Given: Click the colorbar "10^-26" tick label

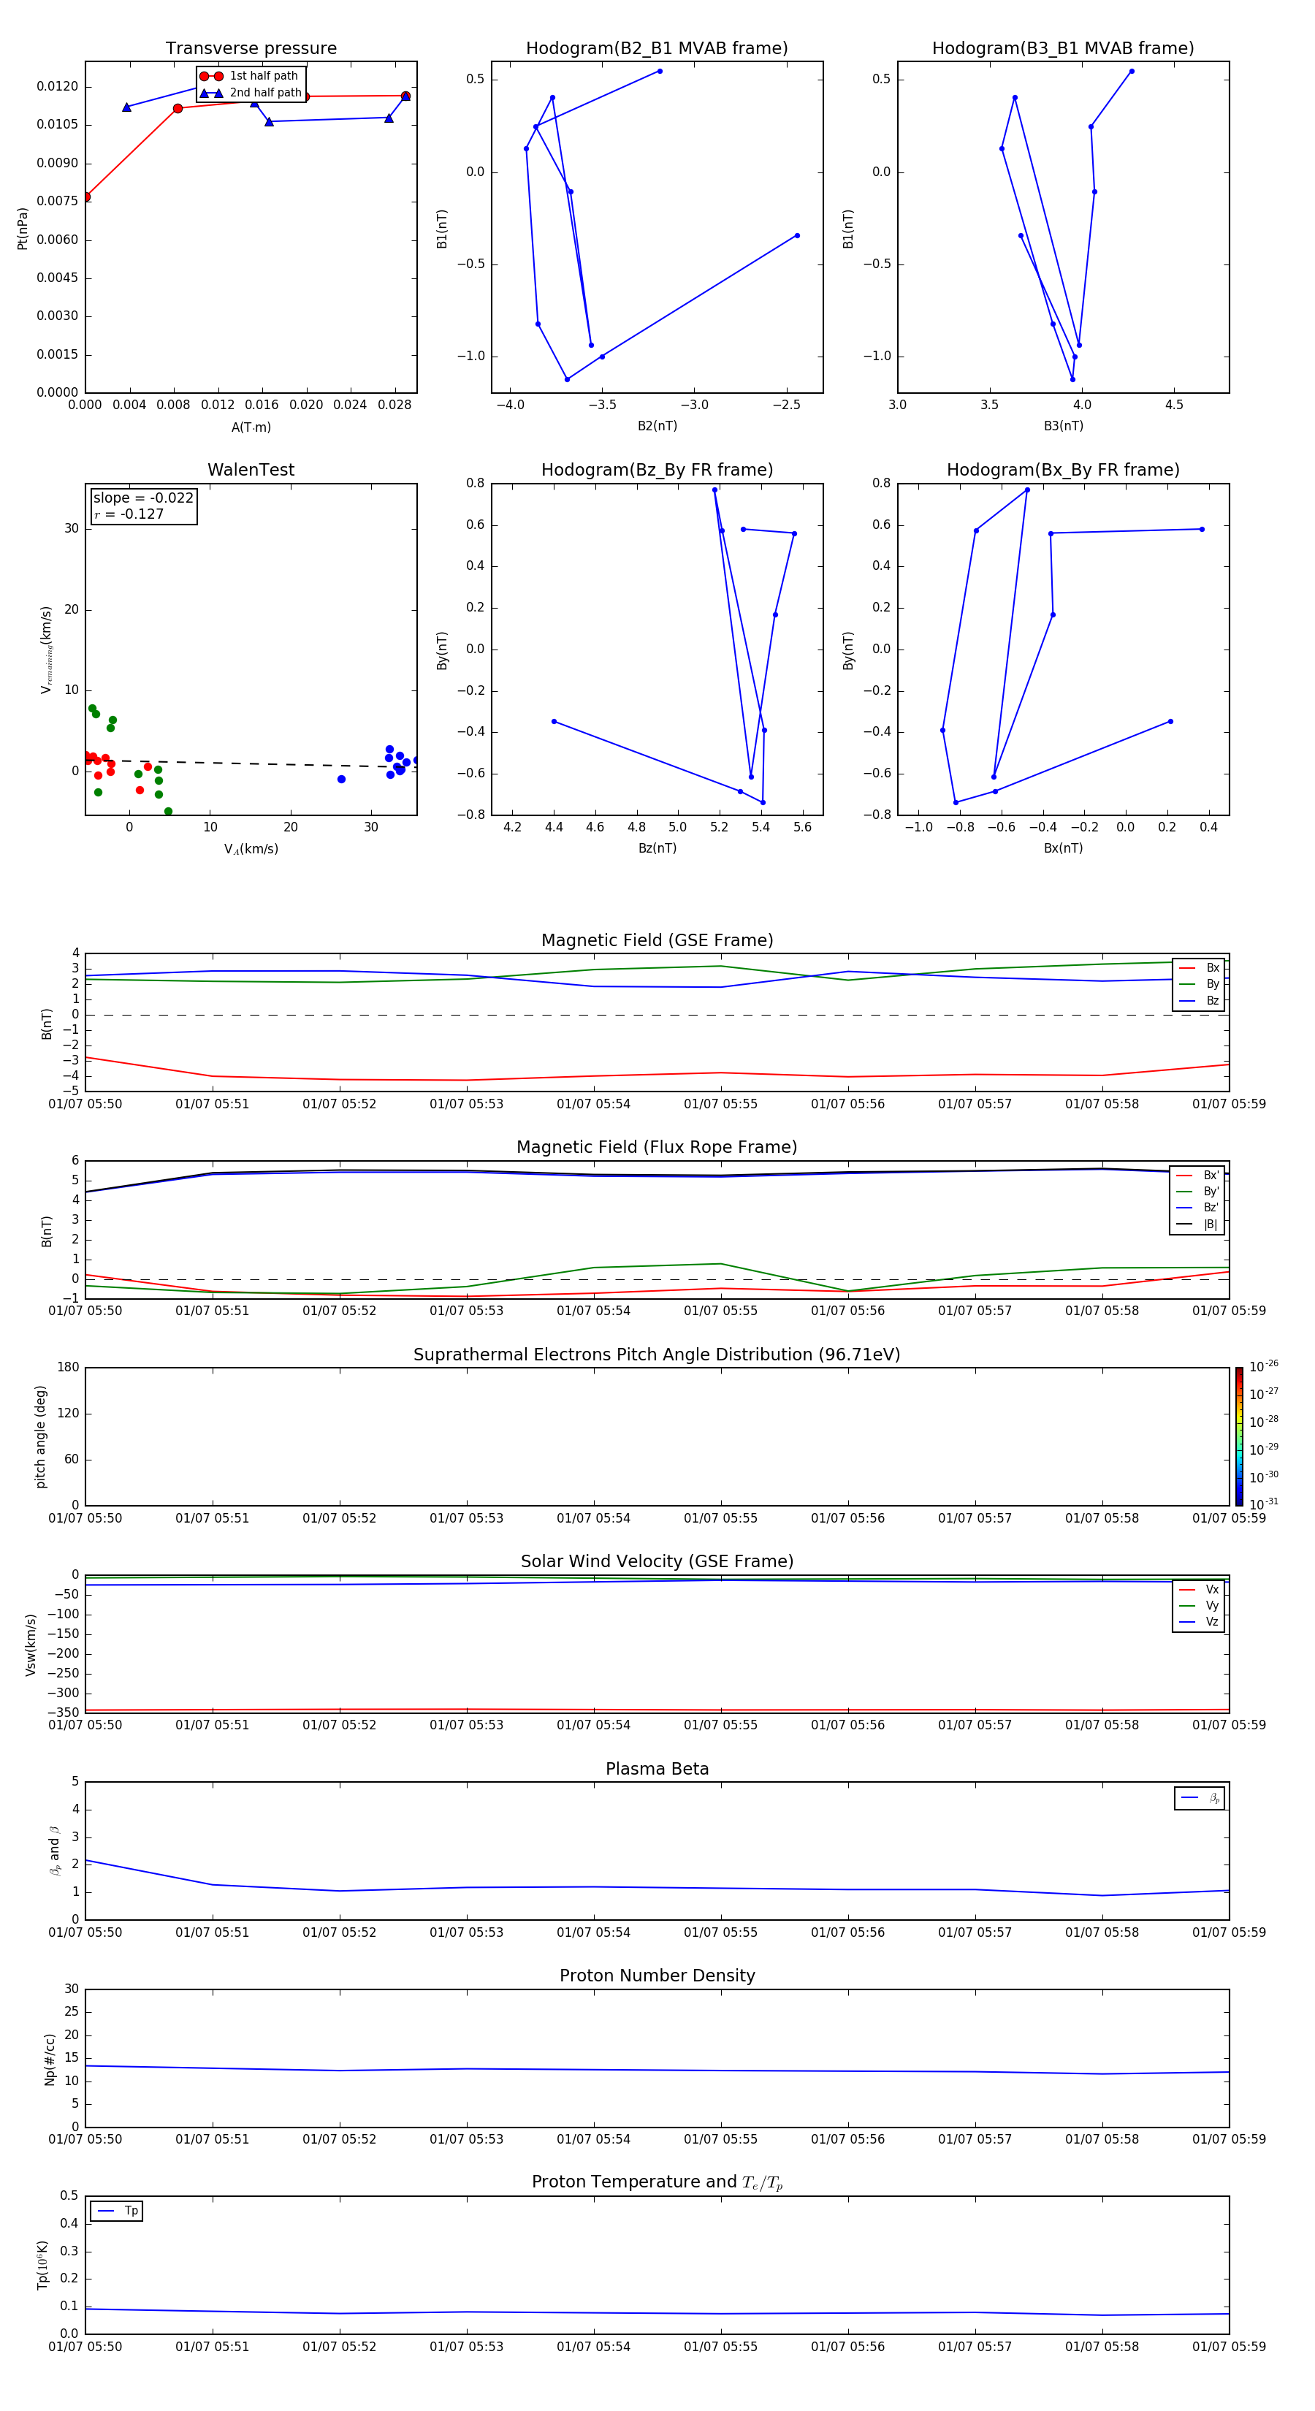Looking at the screenshot, I should 1264,1366.
